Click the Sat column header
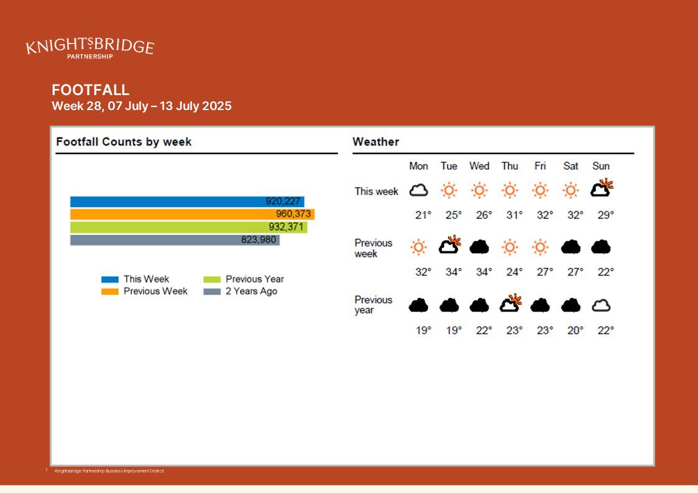698x493 pixels. [570, 166]
